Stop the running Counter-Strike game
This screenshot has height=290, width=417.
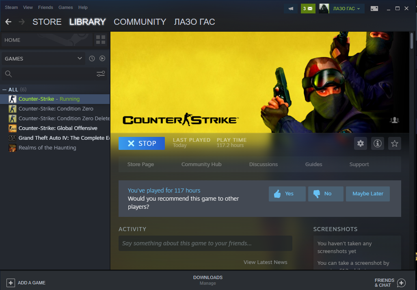[x=142, y=143]
